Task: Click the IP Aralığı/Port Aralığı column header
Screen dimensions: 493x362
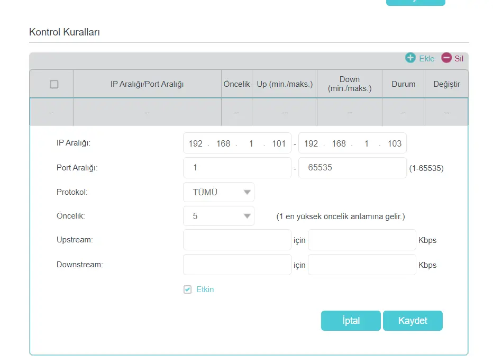Action: pos(147,84)
